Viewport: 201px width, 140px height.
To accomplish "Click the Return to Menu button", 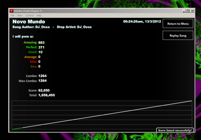I will pyautogui.click(x=178, y=24).
